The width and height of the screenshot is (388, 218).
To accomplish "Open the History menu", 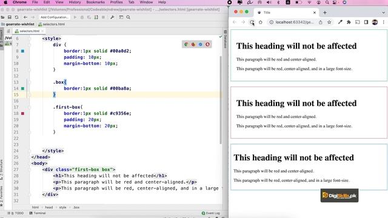I will 75,2.
